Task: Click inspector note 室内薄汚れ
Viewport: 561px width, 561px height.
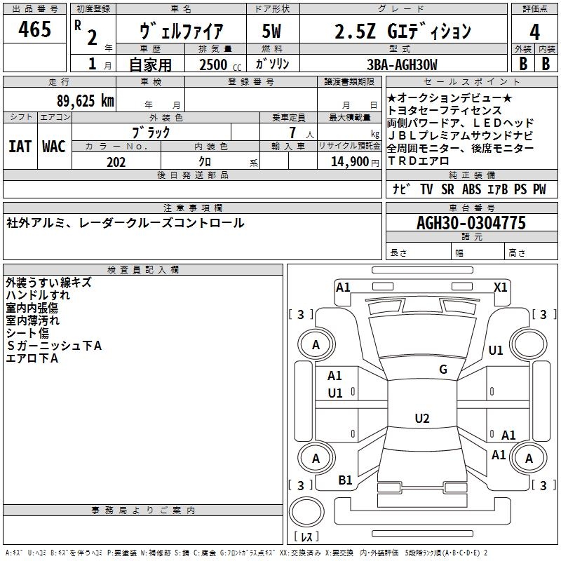Action: 32,320
